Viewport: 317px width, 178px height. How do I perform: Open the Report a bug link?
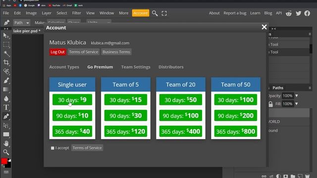(x=235, y=13)
